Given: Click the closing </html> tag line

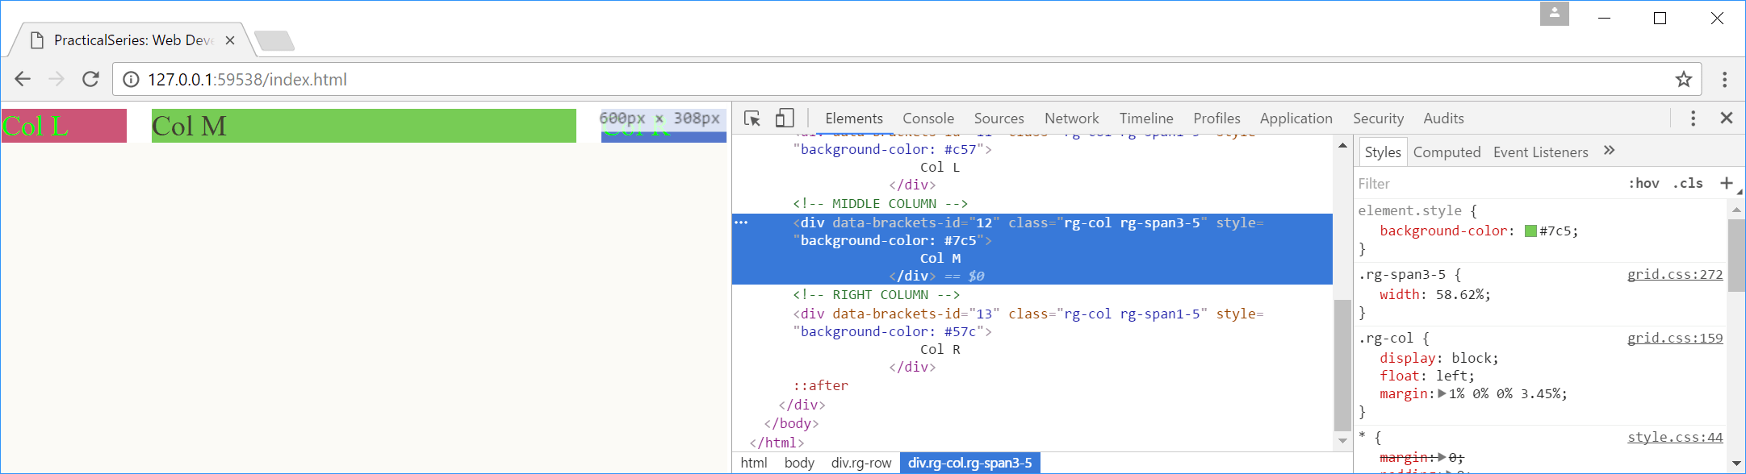Looking at the screenshot, I should point(777,443).
